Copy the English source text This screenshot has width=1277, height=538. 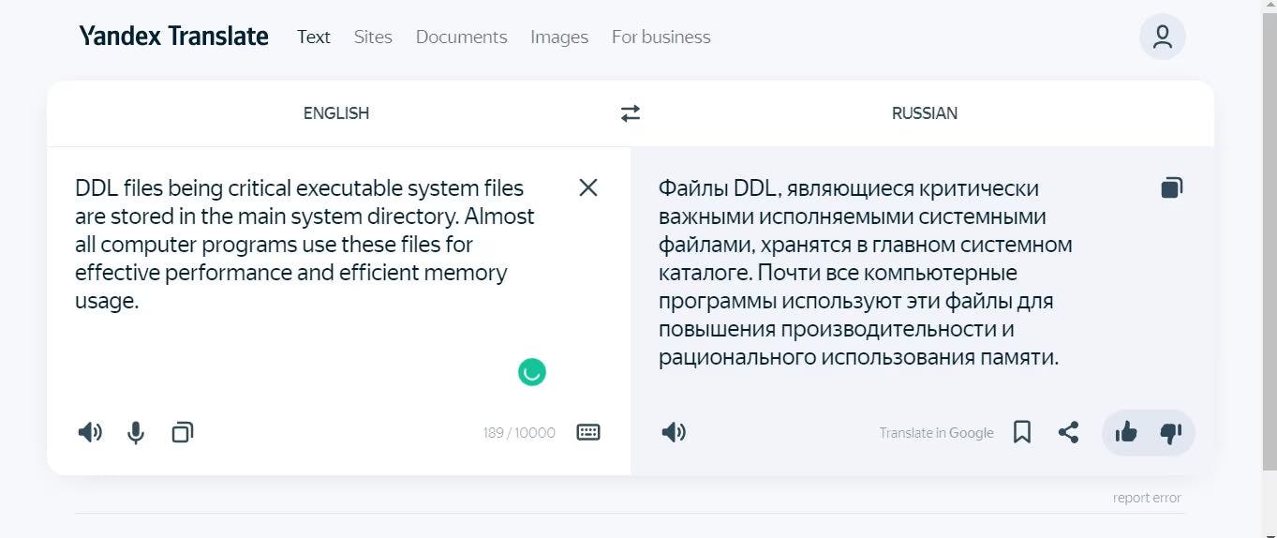(x=183, y=432)
